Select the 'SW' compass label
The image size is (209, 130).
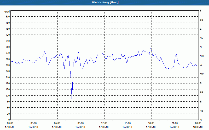point(202,74)
